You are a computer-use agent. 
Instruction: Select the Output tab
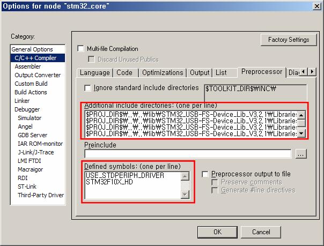200,72
